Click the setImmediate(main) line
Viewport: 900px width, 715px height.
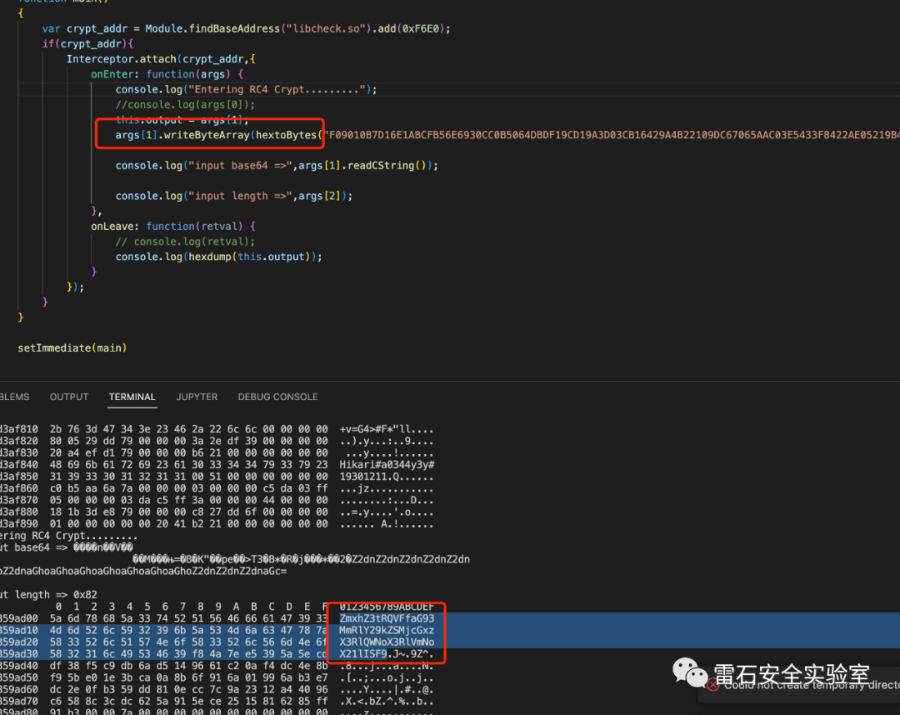click(x=72, y=347)
